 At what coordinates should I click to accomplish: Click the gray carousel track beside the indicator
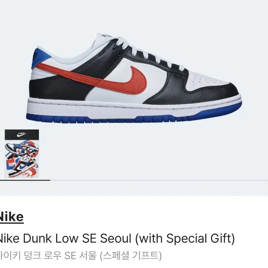[159, 180]
